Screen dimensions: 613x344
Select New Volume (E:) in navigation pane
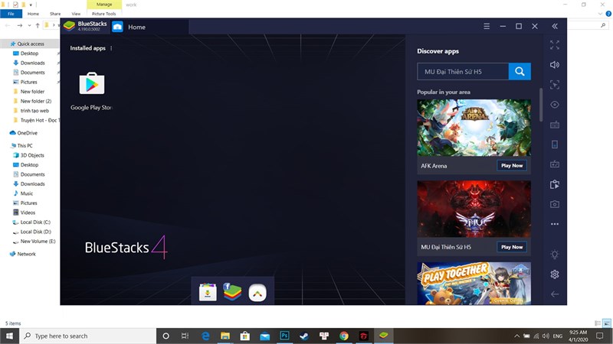point(38,242)
